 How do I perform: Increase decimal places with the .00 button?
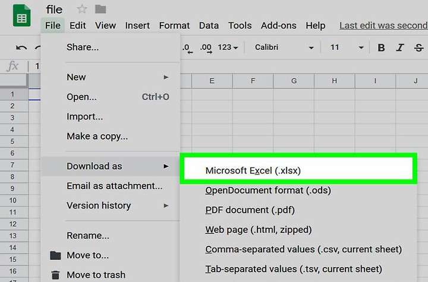206,48
